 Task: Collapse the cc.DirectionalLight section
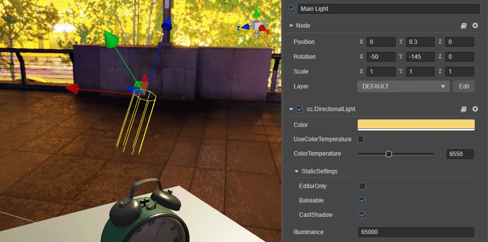291,109
